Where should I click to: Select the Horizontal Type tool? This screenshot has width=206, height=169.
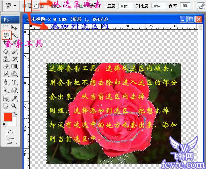[14, 82]
